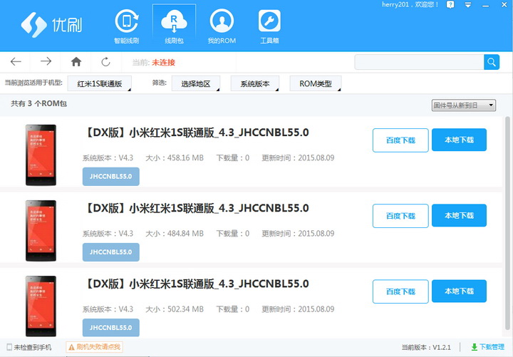Screen dimensions: 513x357
Task: Click the 当前版本：V1.2.1 version text
Action: point(426,347)
